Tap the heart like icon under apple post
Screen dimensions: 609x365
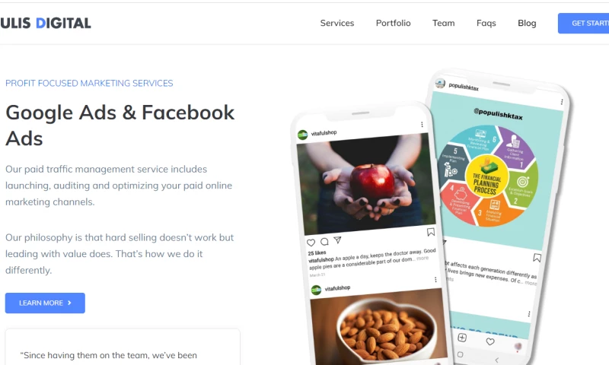(x=311, y=243)
